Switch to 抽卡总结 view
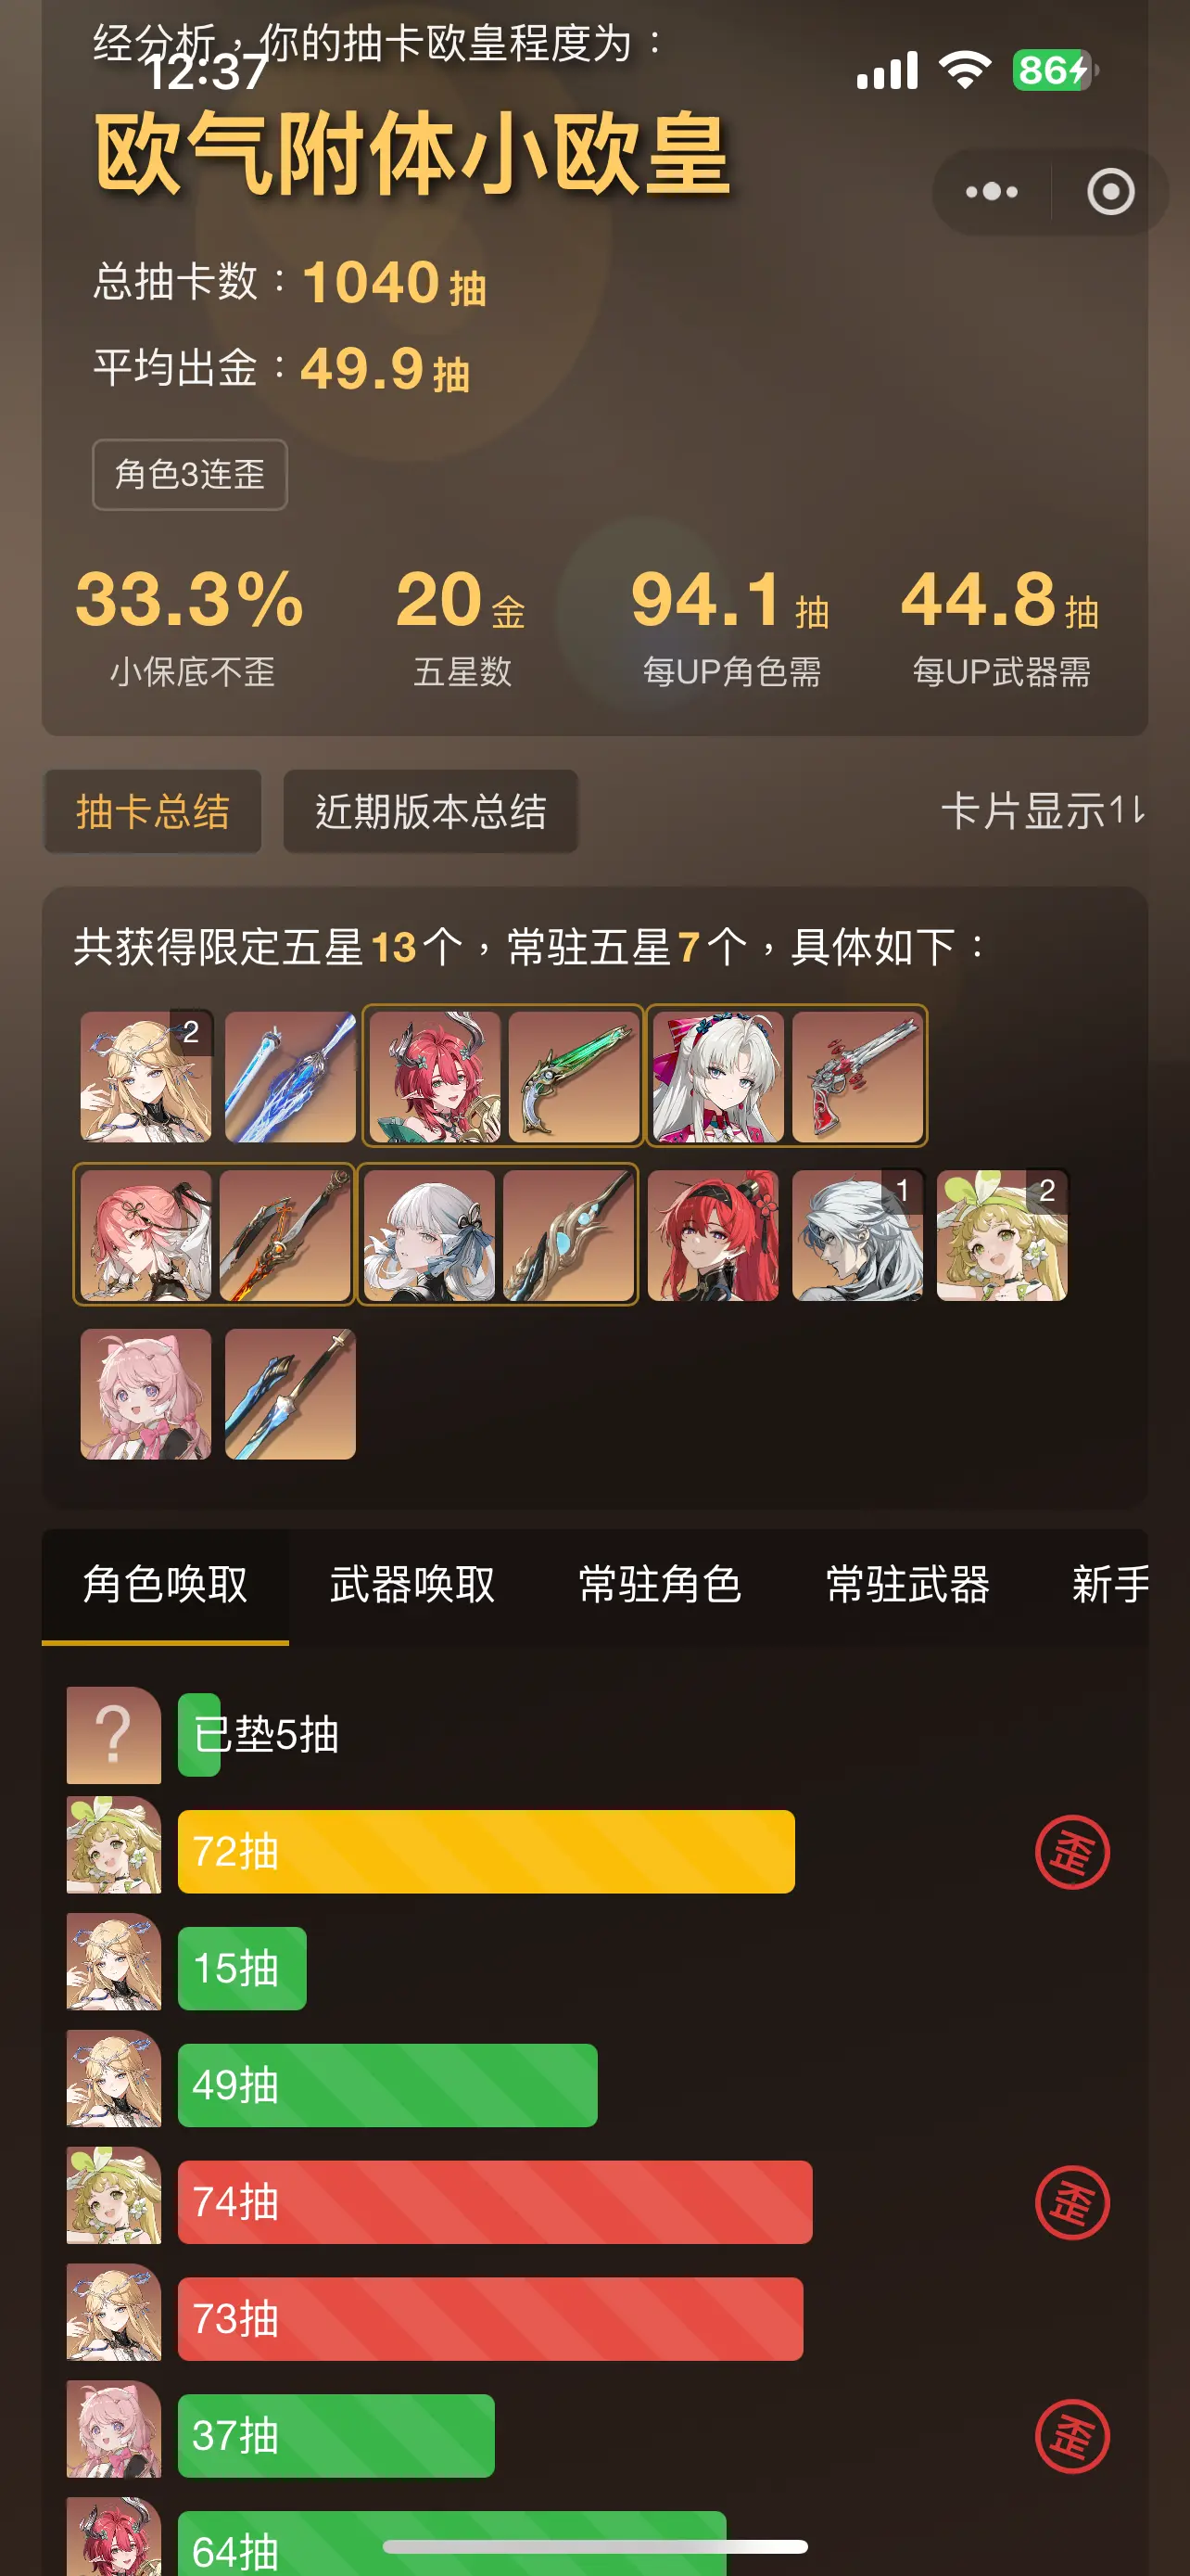Viewport: 1190px width, 2576px height. [x=153, y=811]
